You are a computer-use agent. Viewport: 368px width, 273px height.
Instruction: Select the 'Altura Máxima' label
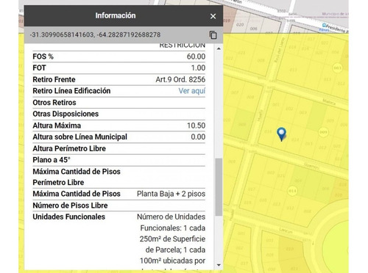click(57, 125)
